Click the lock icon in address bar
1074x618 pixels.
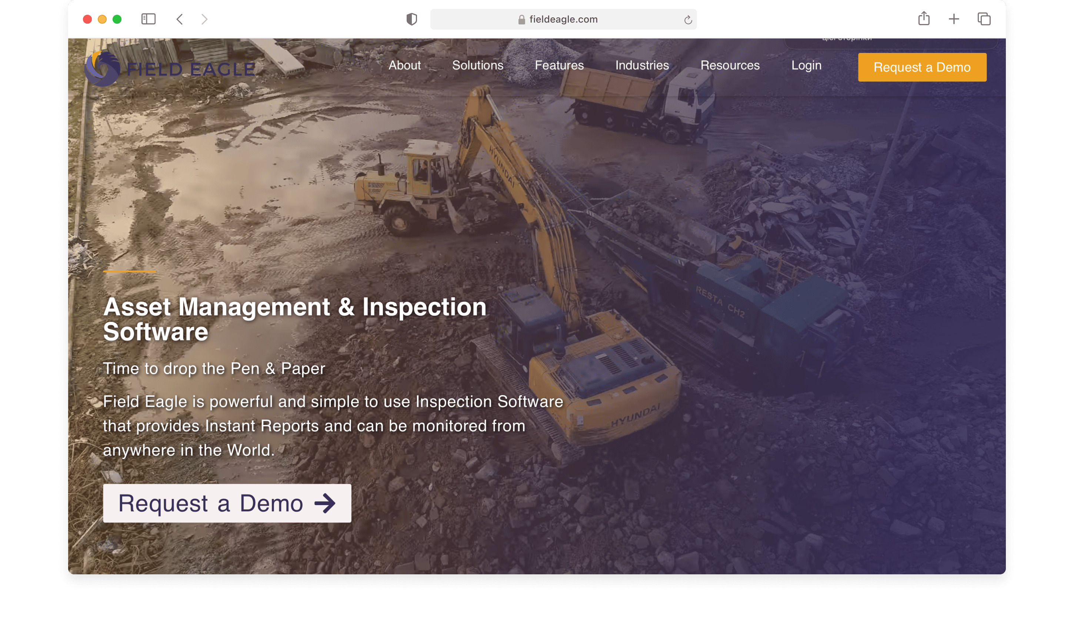(x=521, y=20)
